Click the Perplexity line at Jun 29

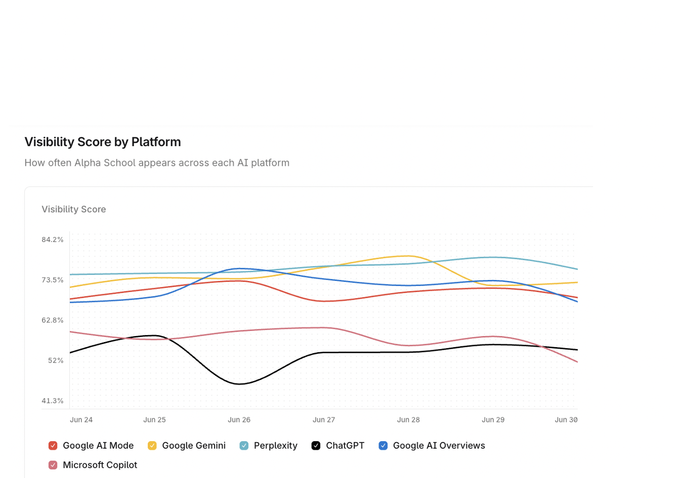493,257
